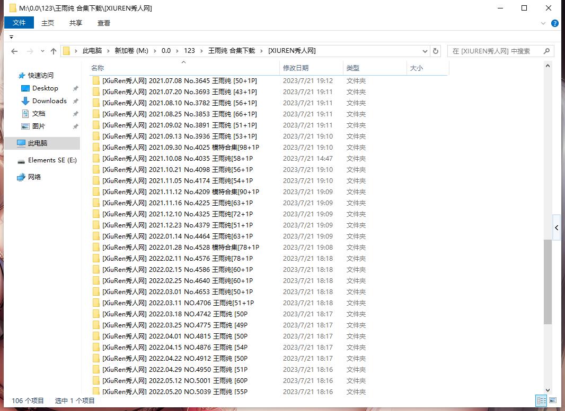Click 王雨纯 合集下载 breadcrumb segment
This screenshot has width=565, height=411.
coord(231,51)
